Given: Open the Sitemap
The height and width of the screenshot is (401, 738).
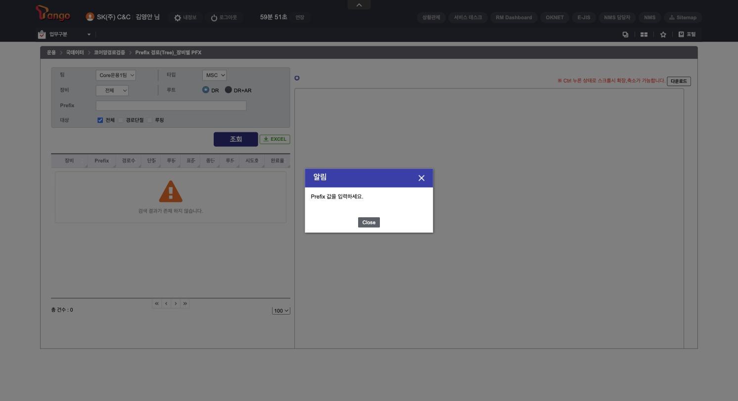Looking at the screenshot, I should tap(683, 17).
